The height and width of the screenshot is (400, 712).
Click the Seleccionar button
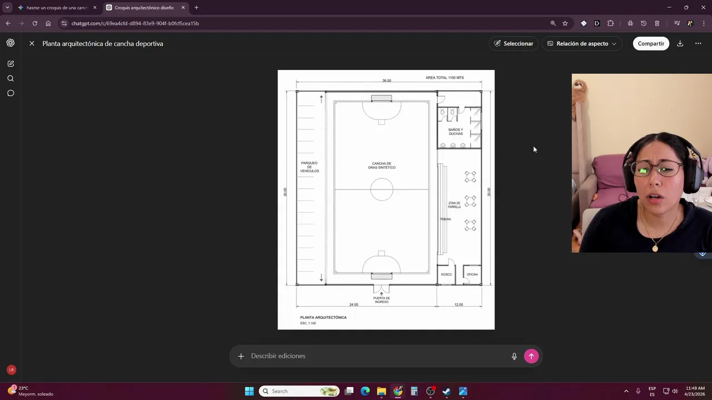coord(513,43)
